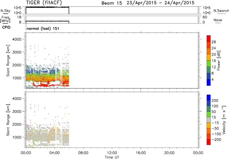Image resolution: width=229 pixels, height=159 pixels.
Task: Click the blue top segment of the velocity colorbar
Action: [x=209, y=98]
